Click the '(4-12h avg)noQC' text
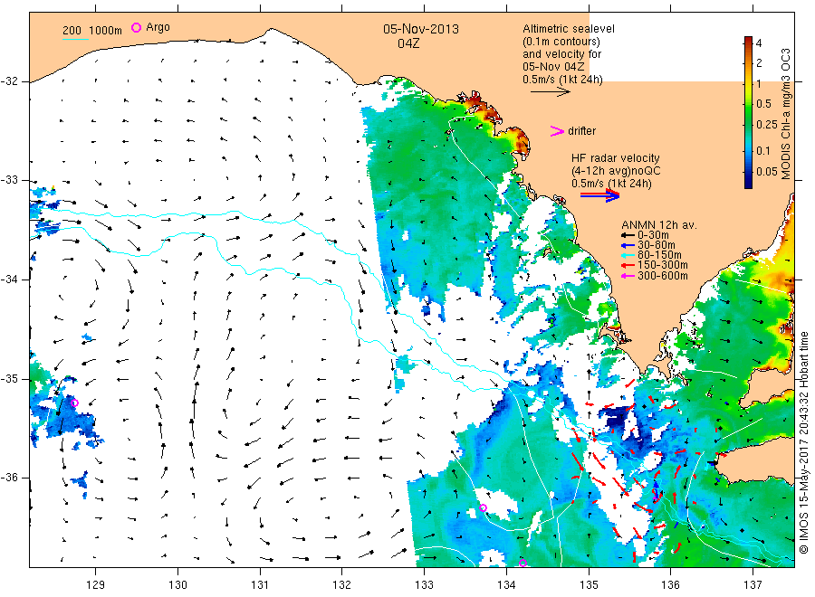The height and width of the screenshot is (597, 815). (616, 170)
